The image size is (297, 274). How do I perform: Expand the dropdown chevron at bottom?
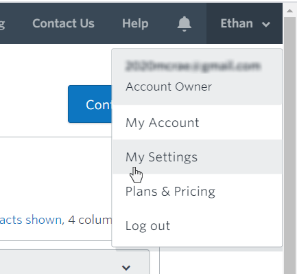pos(126,267)
